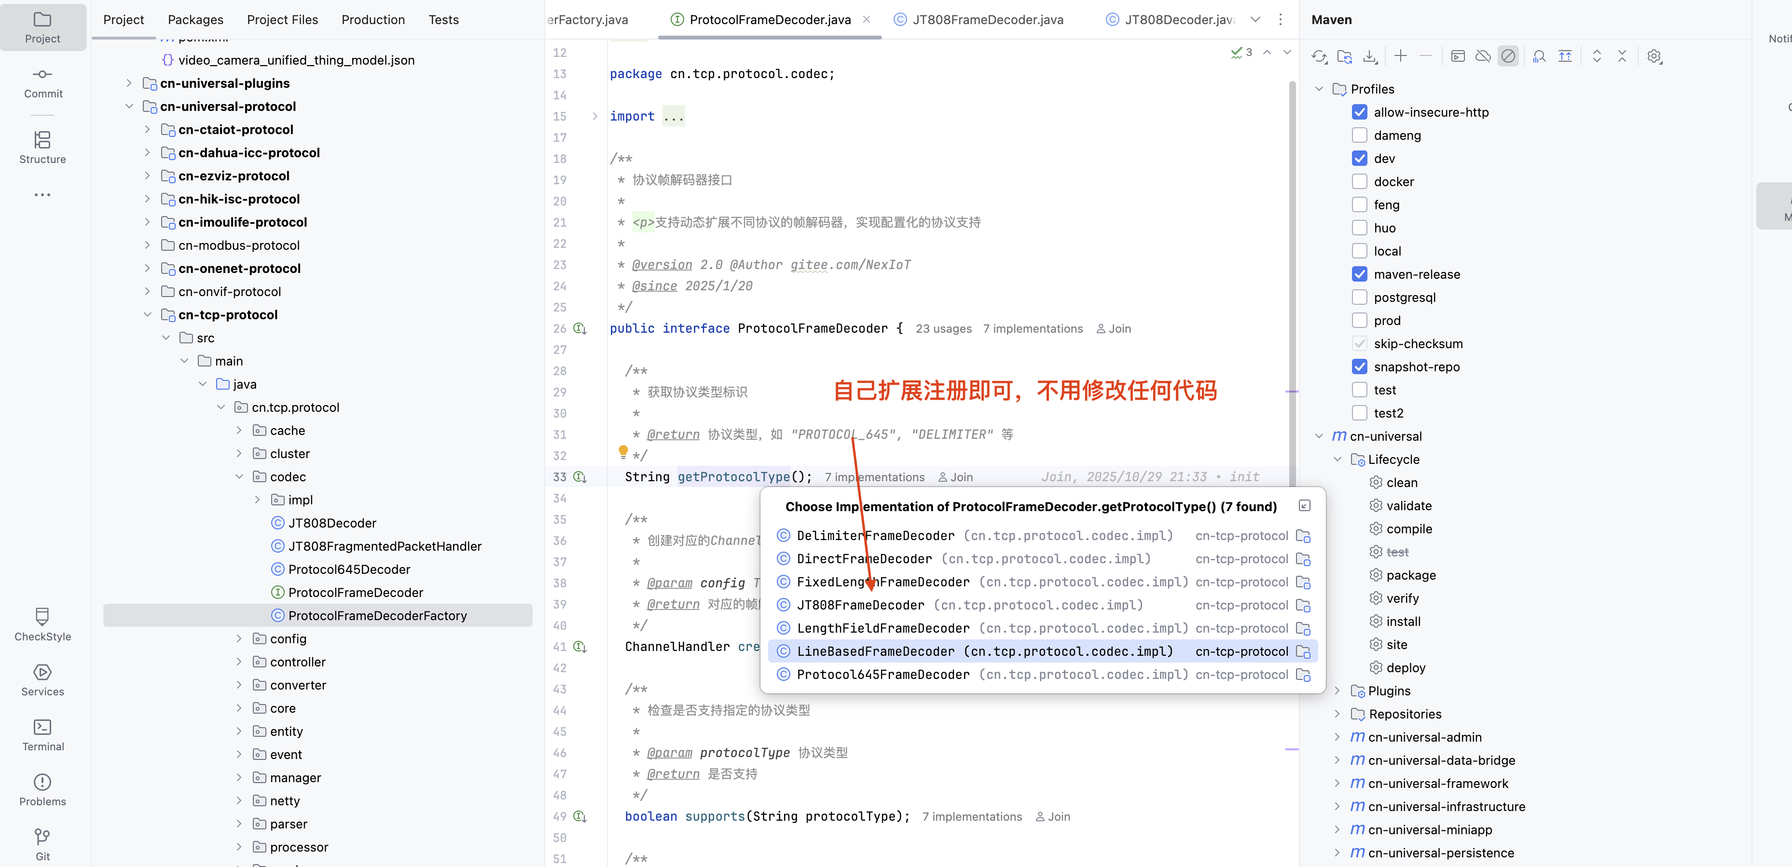The width and height of the screenshot is (1792, 867).
Task: Expand the Plugins node in Maven
Action: (x=1337, y=691)
